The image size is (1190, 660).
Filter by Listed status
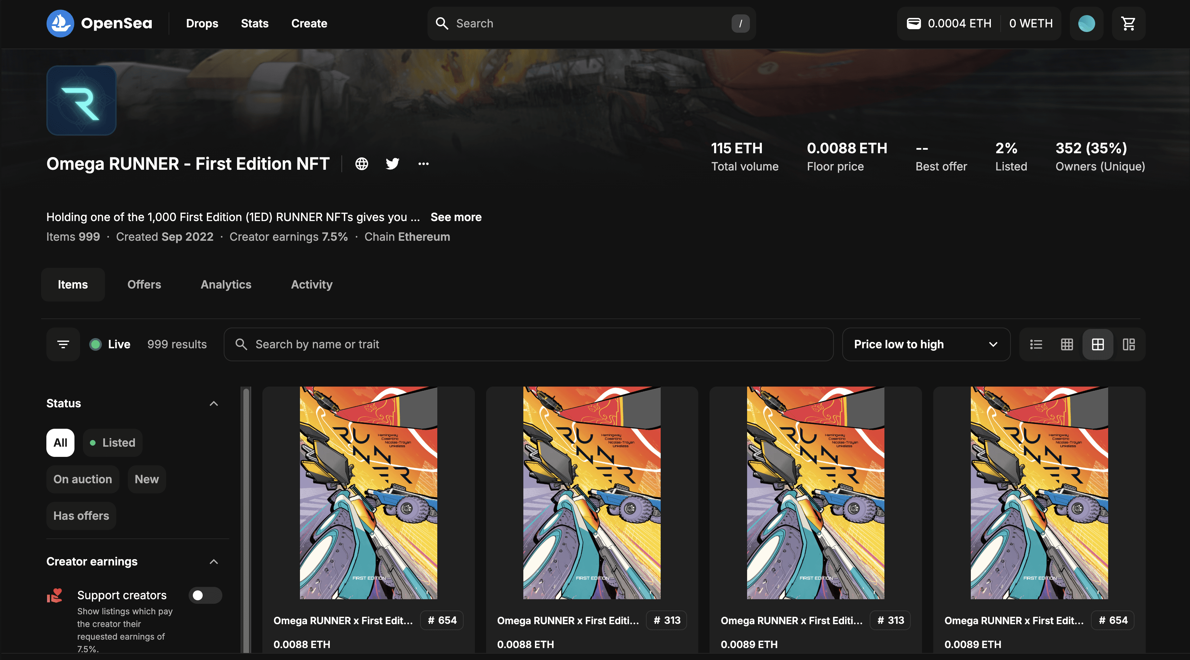tap(112, 443)
